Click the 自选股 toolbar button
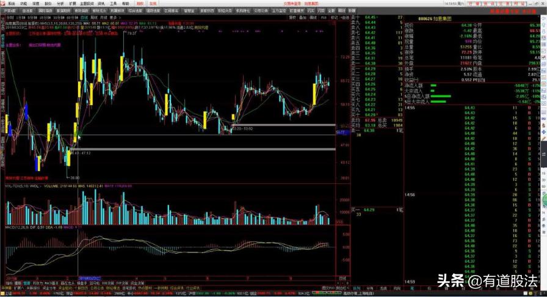 pos(27,11)
